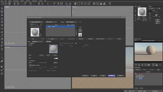The image size is (163, 92).
Task: Toggle the Dependent on slope checkbox
Action: pyautogui.click(x=30, y=65)
